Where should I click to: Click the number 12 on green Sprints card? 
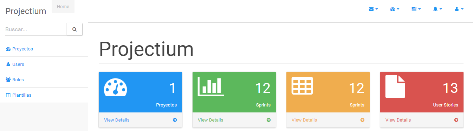(263, 88)
